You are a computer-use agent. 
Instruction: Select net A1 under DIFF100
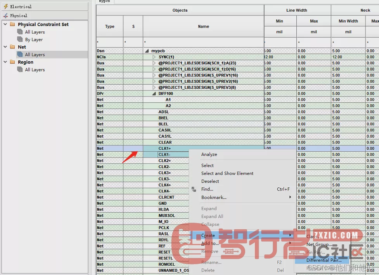(x=168, y=100)
